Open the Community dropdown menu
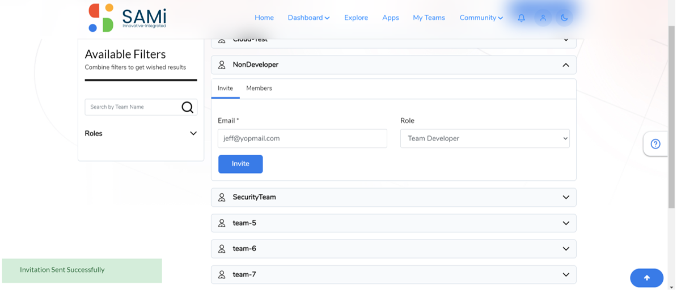 [x=481, y=18]
